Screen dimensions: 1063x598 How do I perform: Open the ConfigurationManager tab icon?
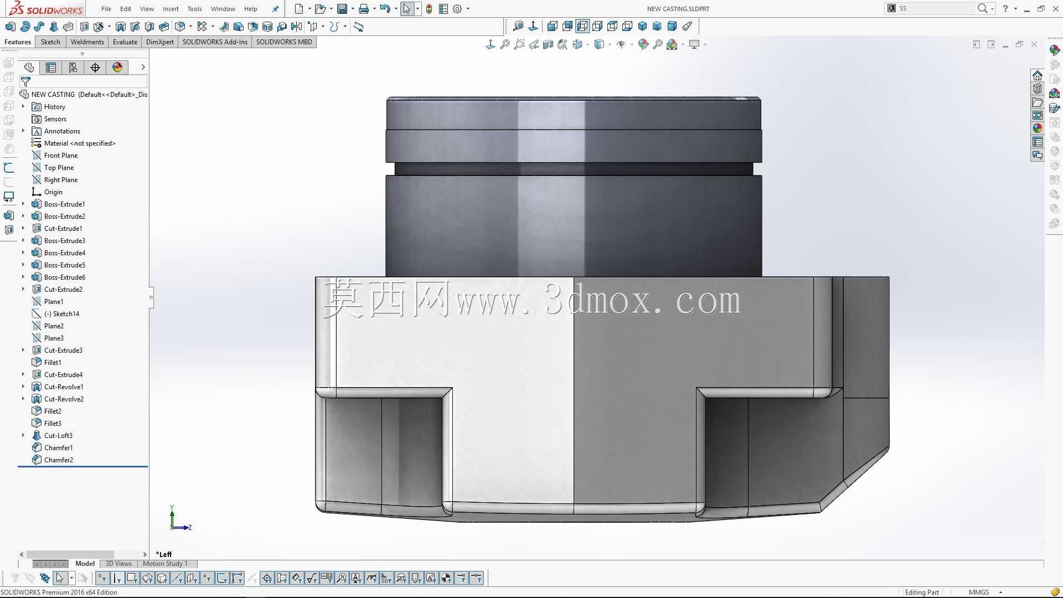[73, 68]
